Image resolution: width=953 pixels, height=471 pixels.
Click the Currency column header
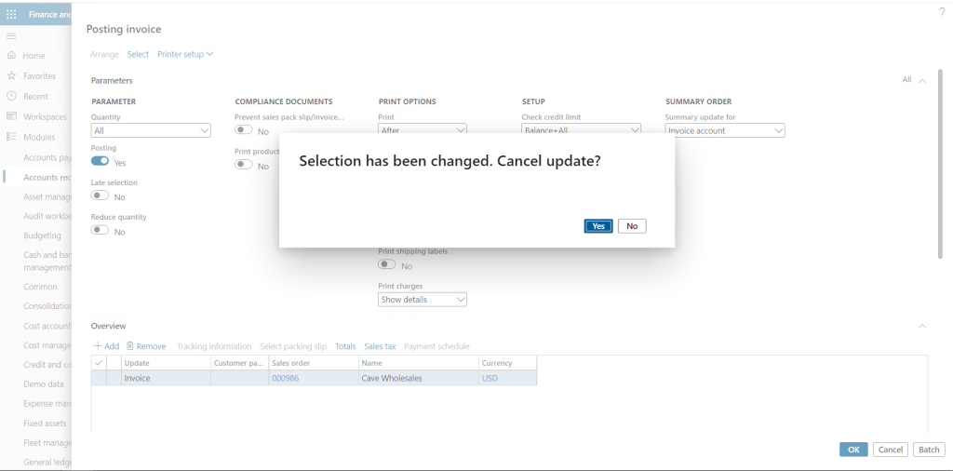click(507, 363)
